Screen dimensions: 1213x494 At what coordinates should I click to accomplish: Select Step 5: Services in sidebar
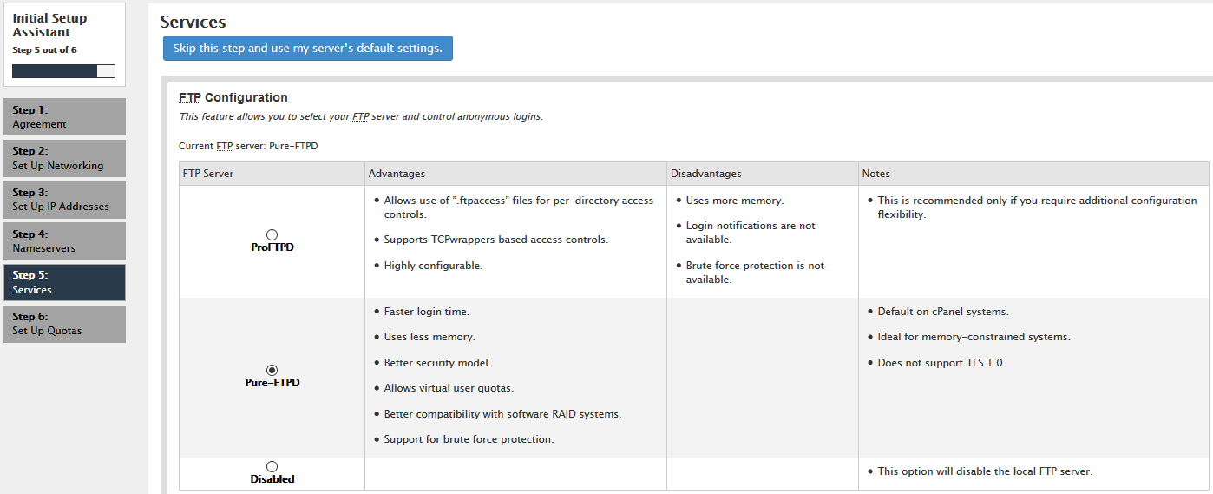pos(64,282)
